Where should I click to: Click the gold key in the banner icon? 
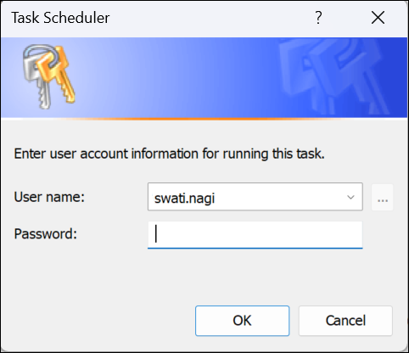60,74
